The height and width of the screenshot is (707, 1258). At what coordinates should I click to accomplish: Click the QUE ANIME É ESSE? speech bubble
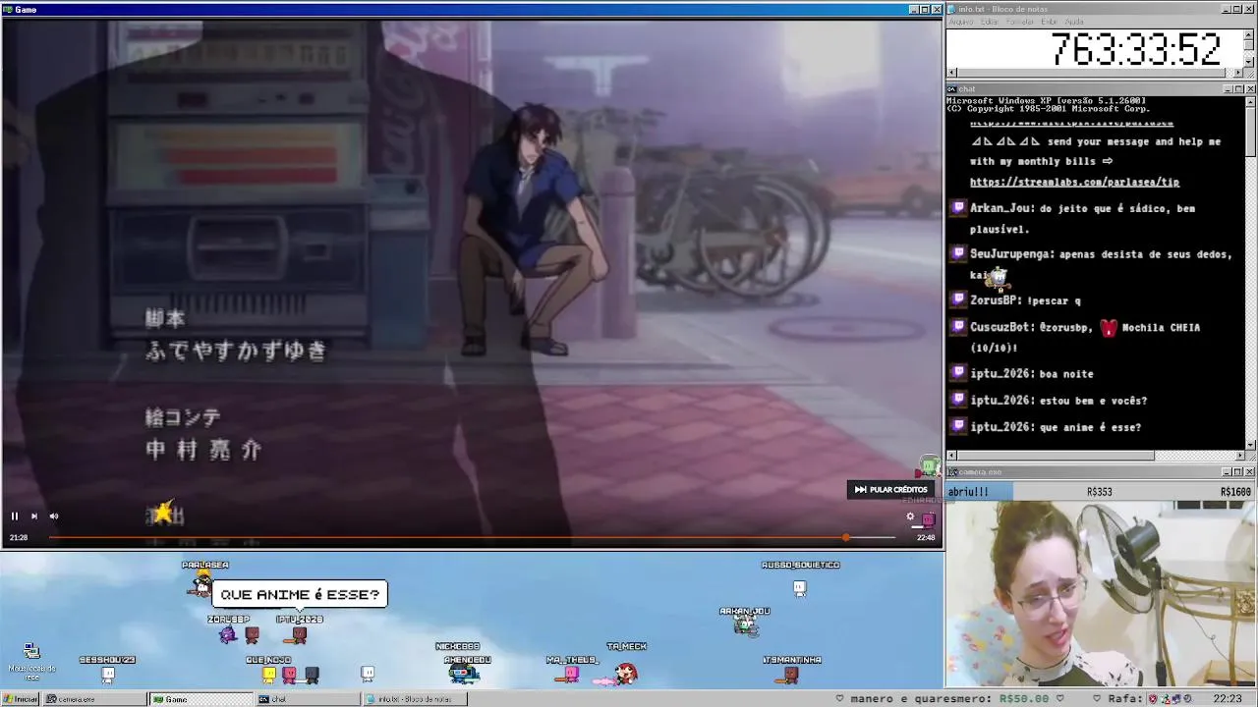tap(300, 594)
